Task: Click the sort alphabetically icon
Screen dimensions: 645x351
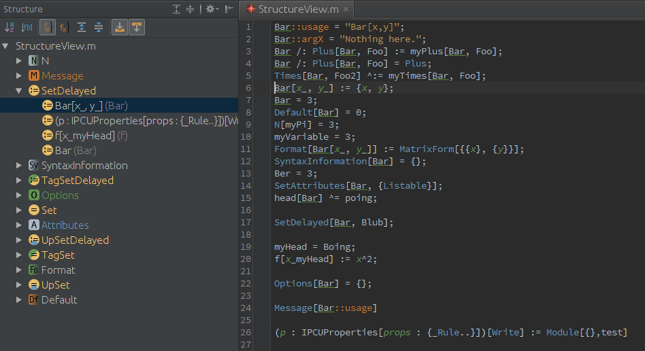Action: tap(10, 27)
